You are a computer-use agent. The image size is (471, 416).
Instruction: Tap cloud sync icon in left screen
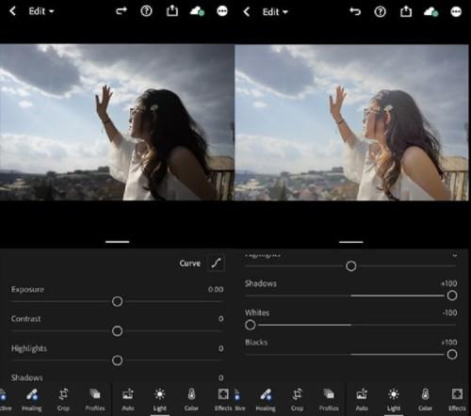coord(197,11)
